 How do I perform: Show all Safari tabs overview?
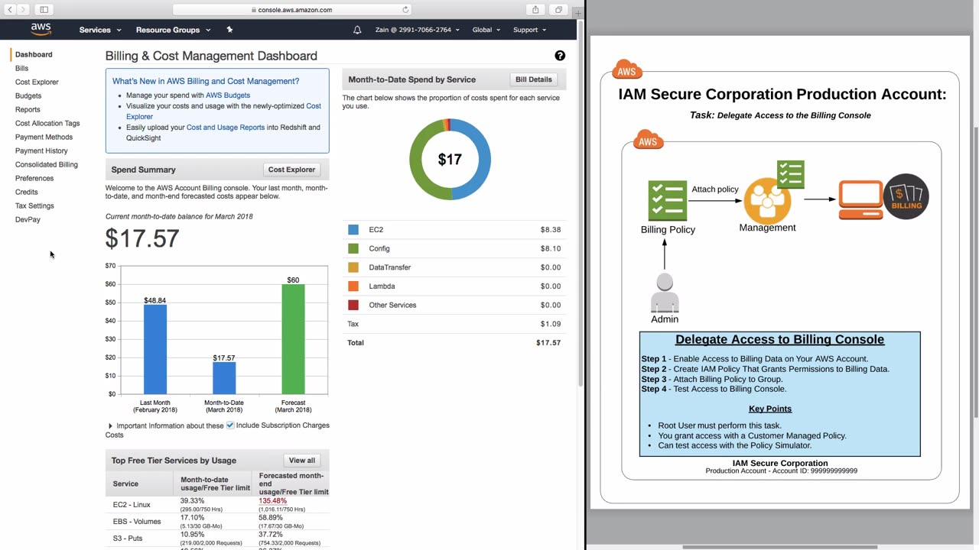point(558,9)
